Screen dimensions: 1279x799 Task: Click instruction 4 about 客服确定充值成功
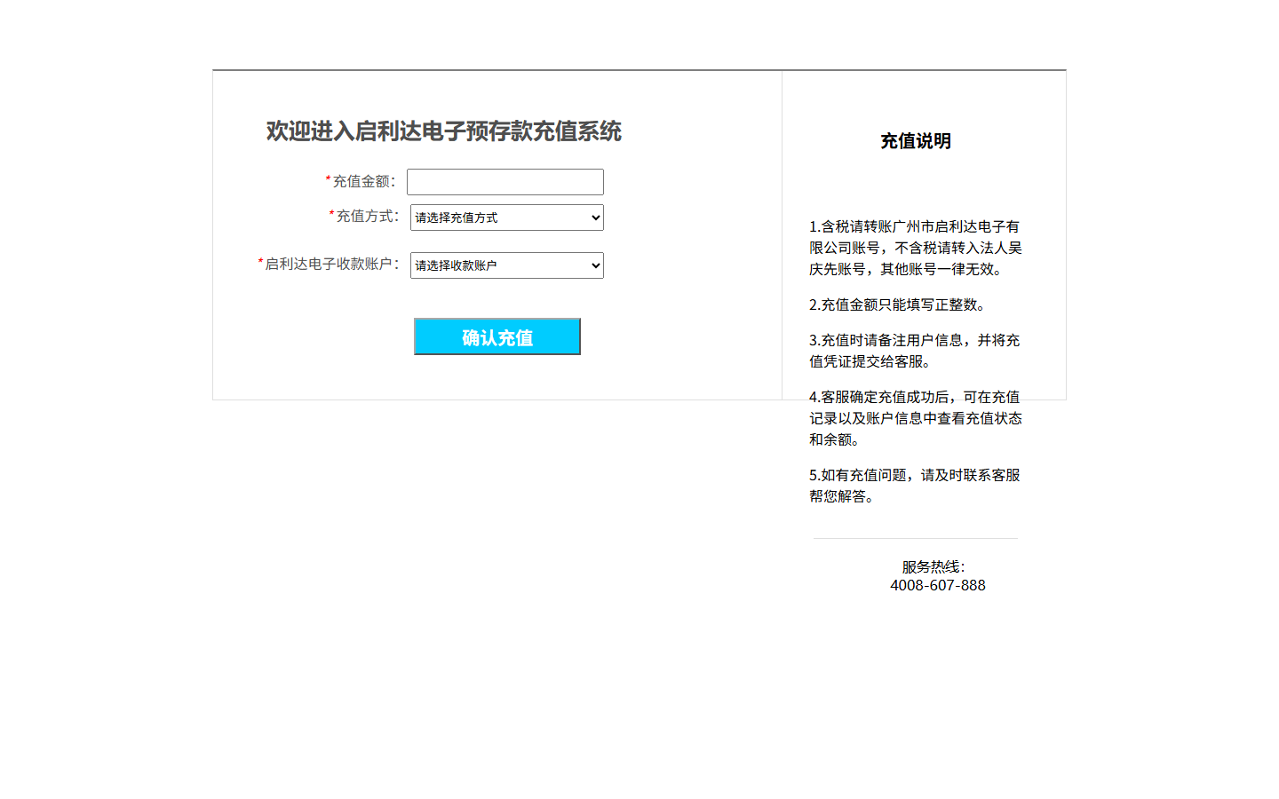click(916, 418)
